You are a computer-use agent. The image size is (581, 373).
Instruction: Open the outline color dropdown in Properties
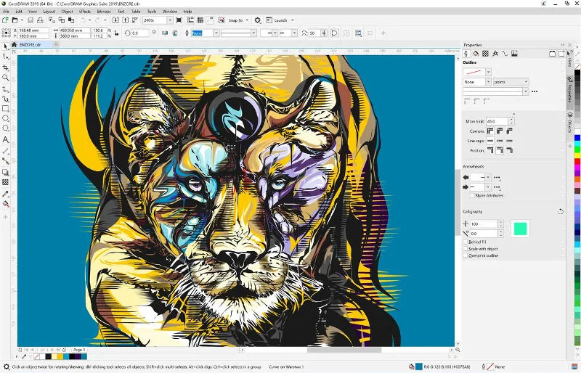pos(488,72)
